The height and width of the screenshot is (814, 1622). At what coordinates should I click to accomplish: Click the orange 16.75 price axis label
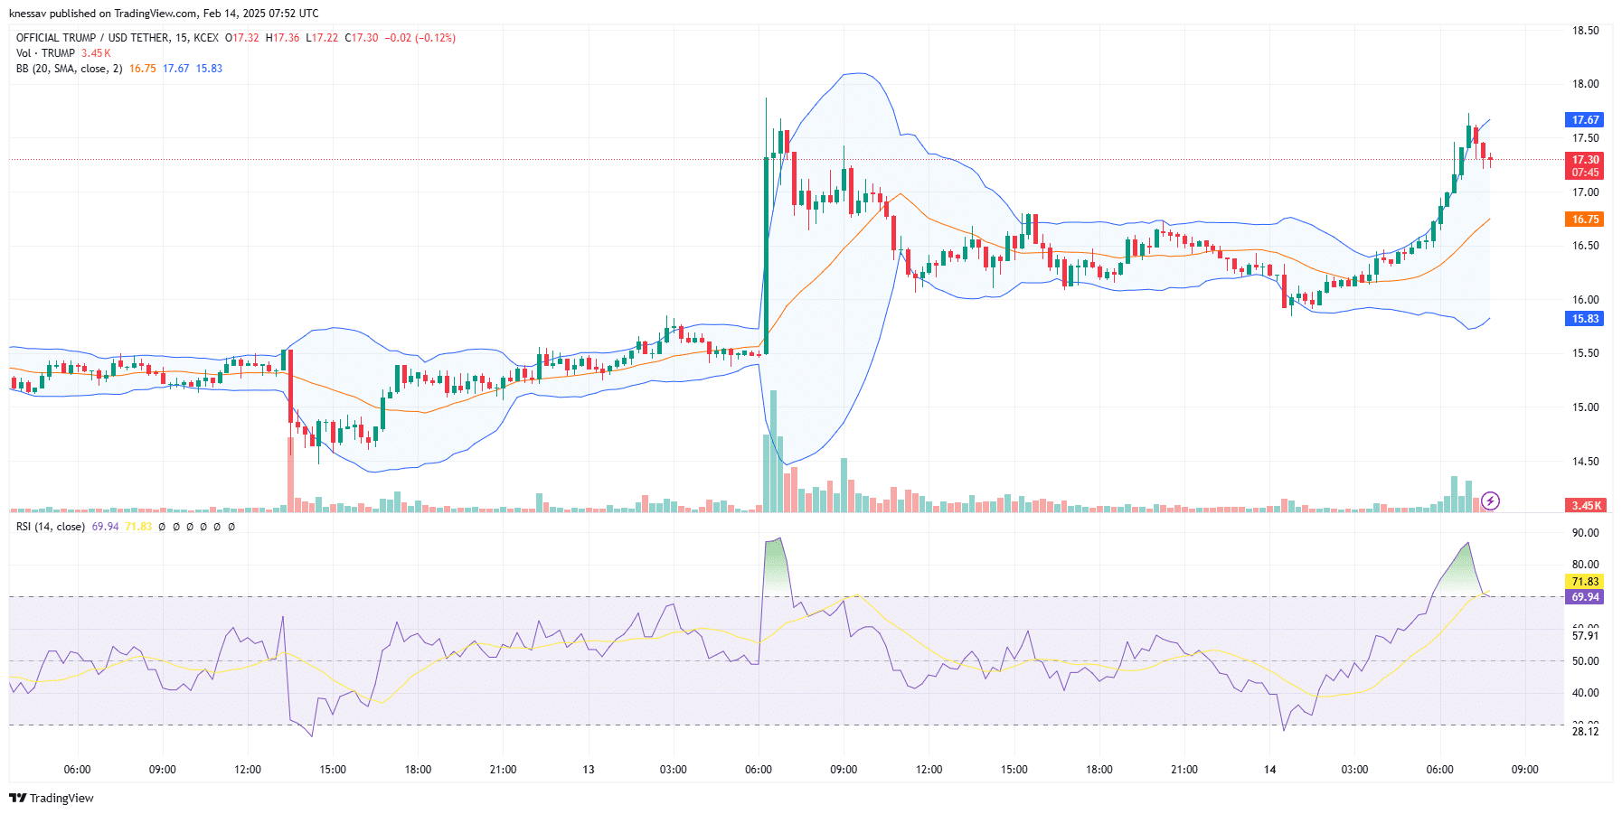point(1584,220)
